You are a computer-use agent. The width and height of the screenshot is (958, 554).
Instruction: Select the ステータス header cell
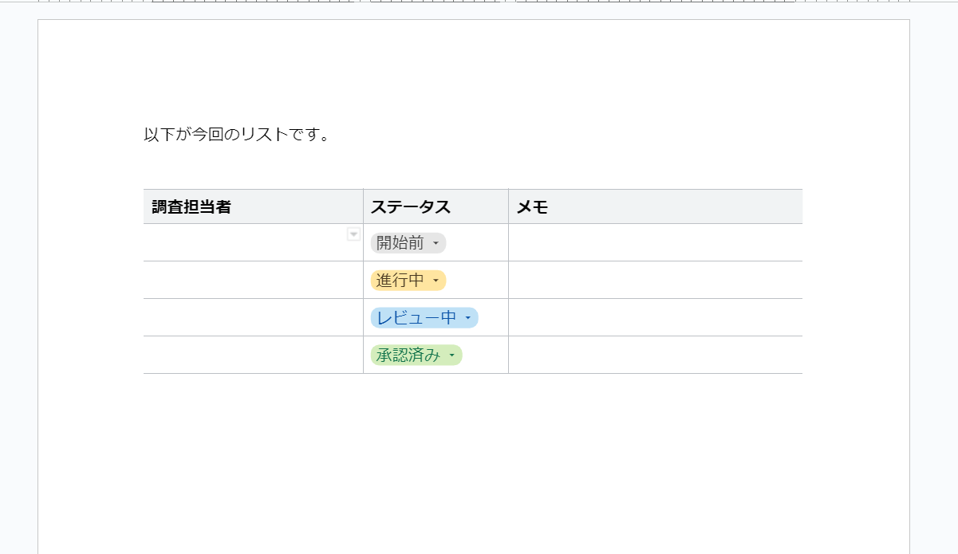pyautogui.click(x=436, y=207)
